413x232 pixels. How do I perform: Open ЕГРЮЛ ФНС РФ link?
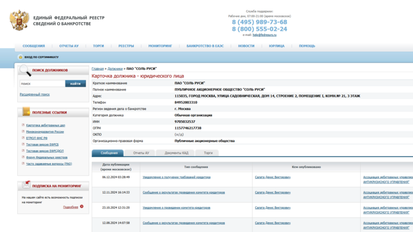37,138
